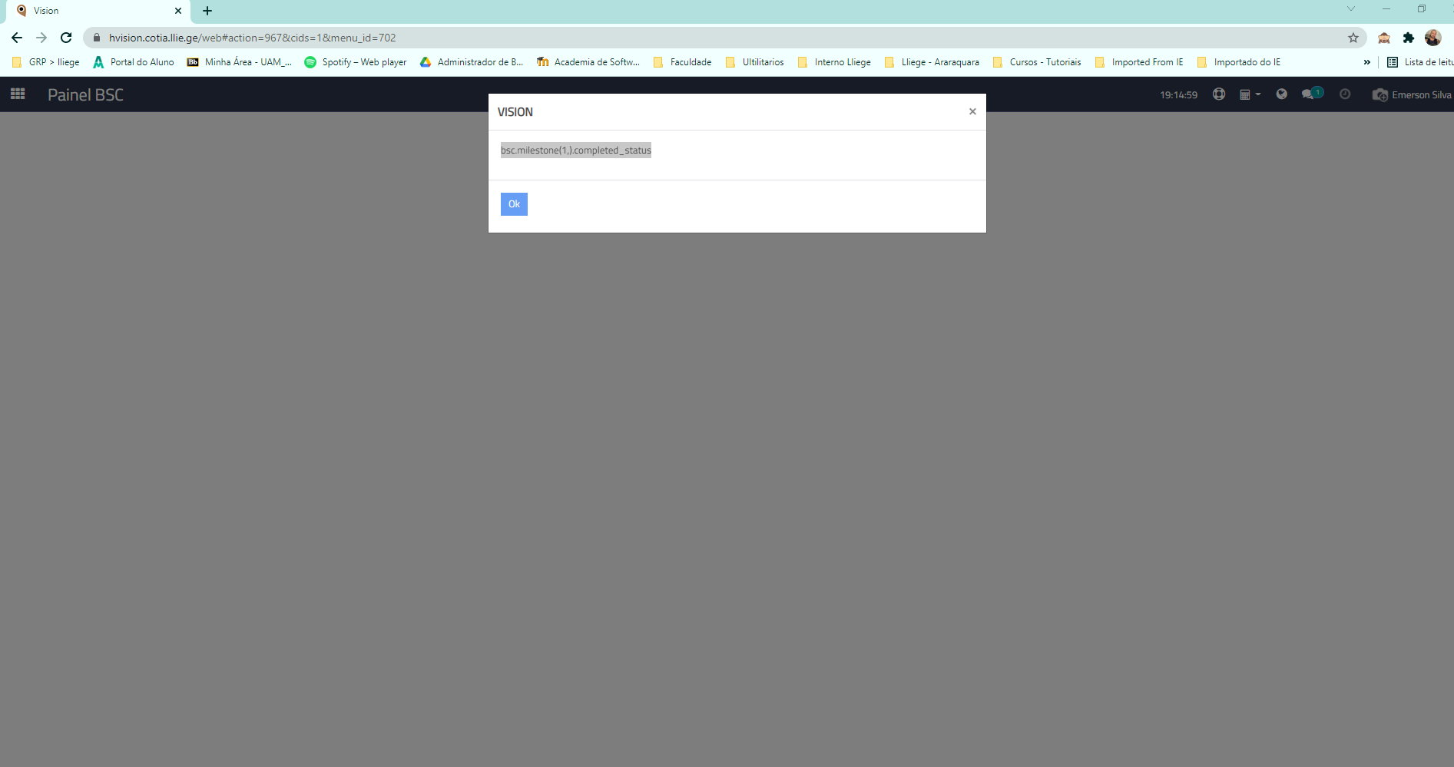Open the apps grid menu icon
This screenshot has width=1454, height=767.
coord(18,94)
